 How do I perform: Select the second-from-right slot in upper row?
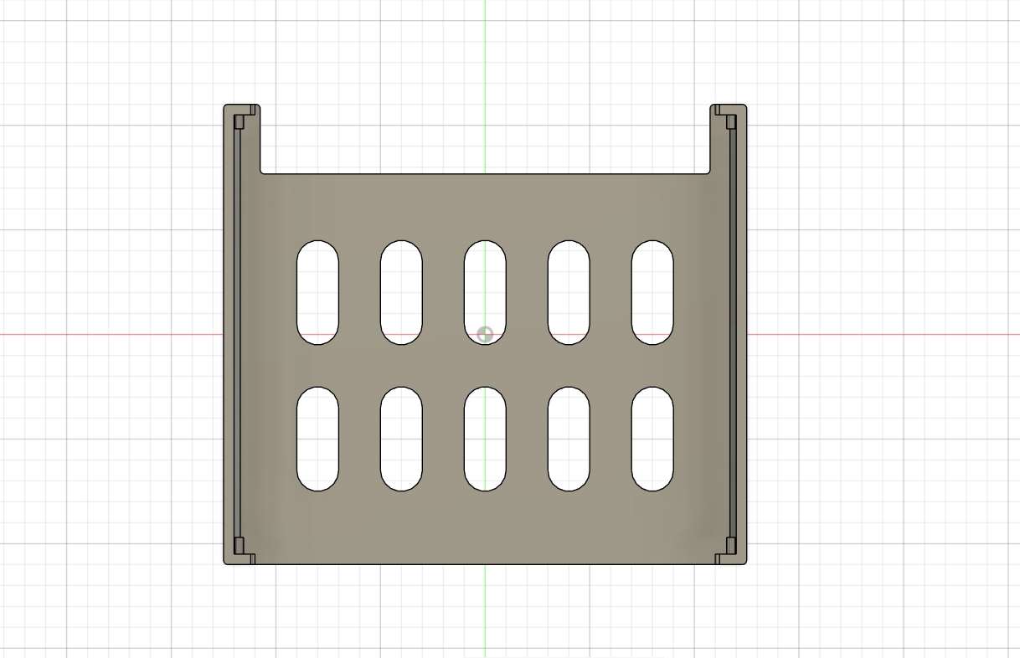click(x=569, y=292)
